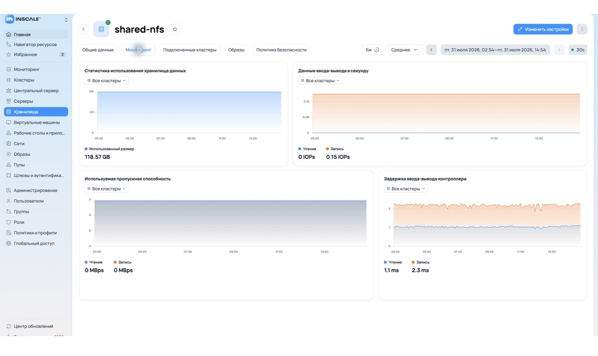The height and width of the screenshot is (356, 598).
Task: Click the shared-nfs storage database icon
Action: click(x=101, y=29)
